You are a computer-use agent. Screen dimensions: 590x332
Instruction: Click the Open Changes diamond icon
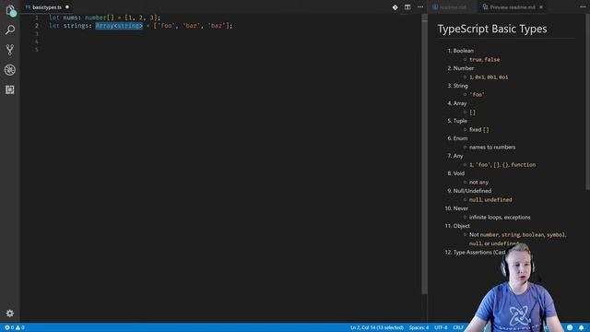(395, 7)
